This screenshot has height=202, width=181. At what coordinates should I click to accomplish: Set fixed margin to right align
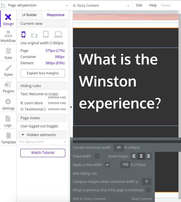pos(148,156)
